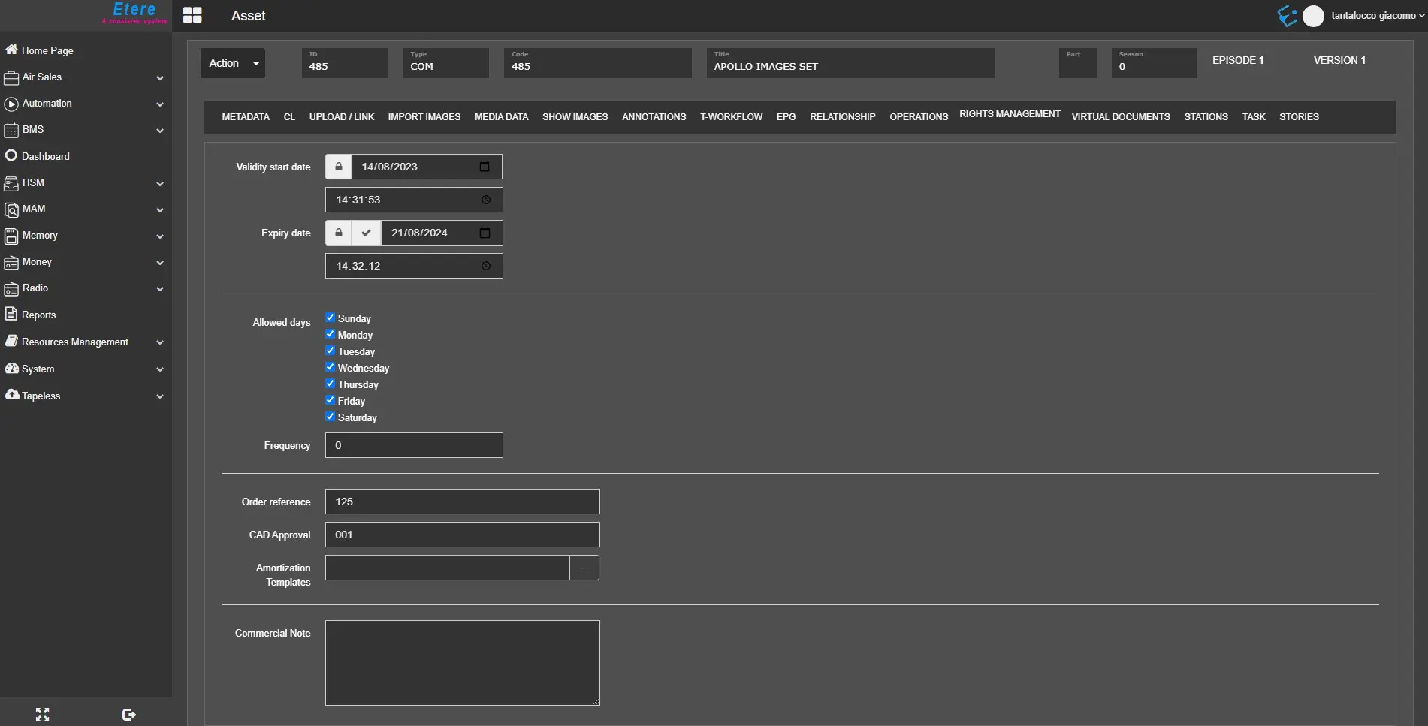Open the Dashboard from the sidebar

(x=45, y=156)
